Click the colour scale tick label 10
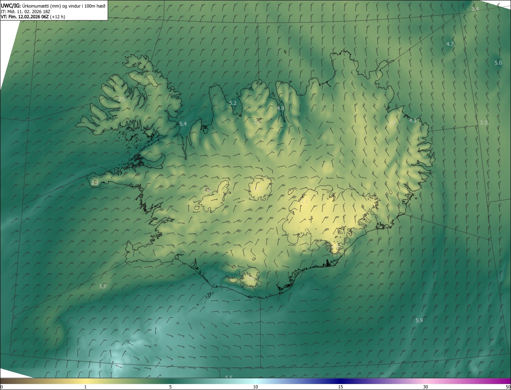Screen dimensions: 511x390 pyautogui.click(x=255, y=387)
